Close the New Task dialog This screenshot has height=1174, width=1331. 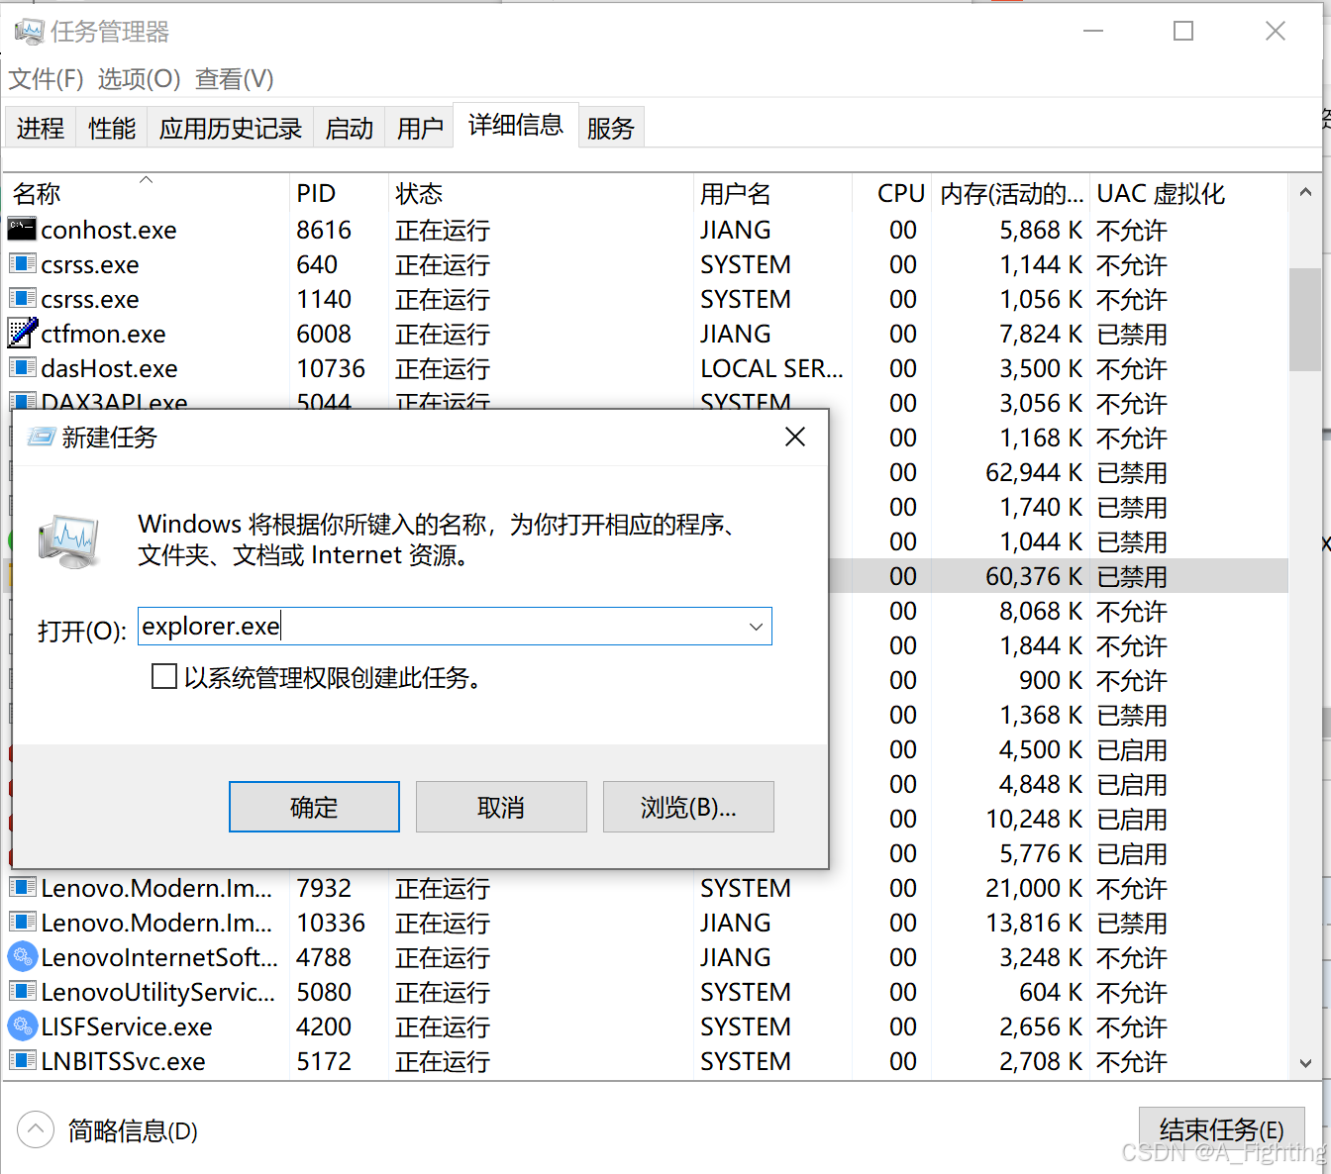[795, 437]
